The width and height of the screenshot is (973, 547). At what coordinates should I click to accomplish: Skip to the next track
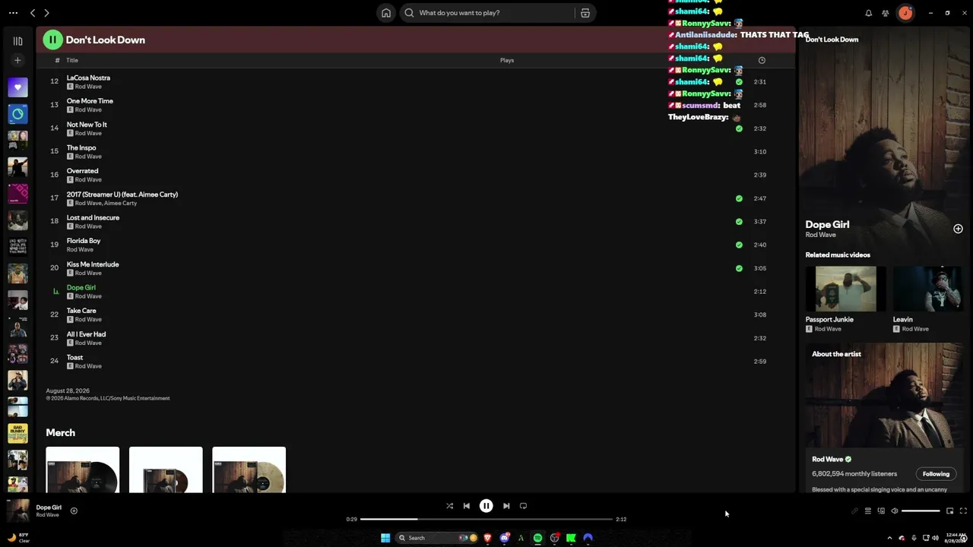[506, 506]
